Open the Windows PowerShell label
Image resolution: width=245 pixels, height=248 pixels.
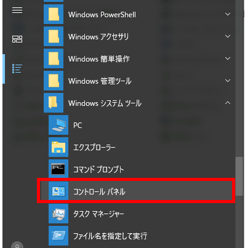click(x=102, y=15)
